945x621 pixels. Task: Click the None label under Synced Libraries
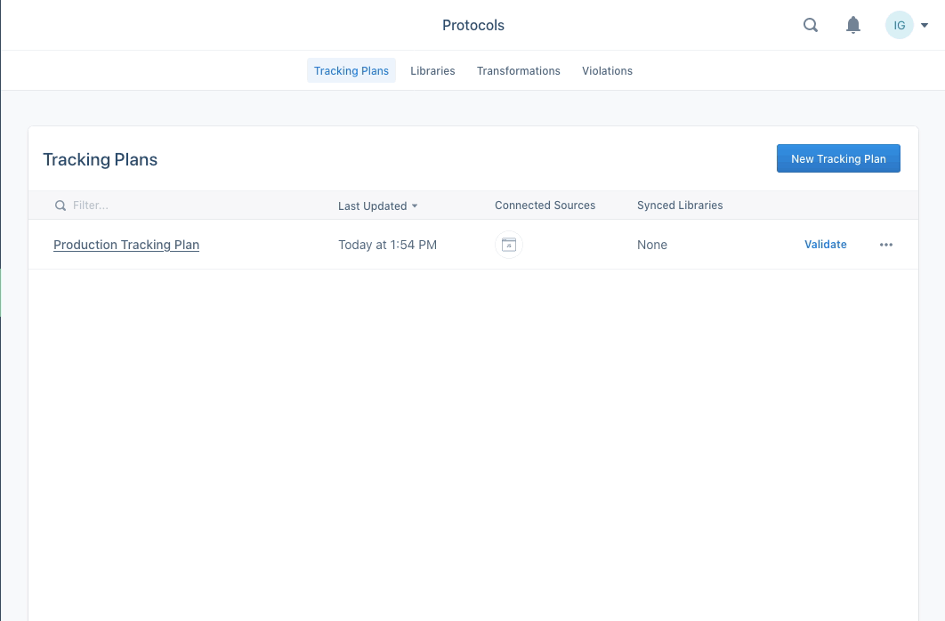[652, 245]
